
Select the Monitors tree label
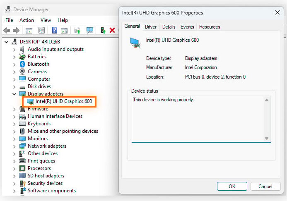coord(38,139)
